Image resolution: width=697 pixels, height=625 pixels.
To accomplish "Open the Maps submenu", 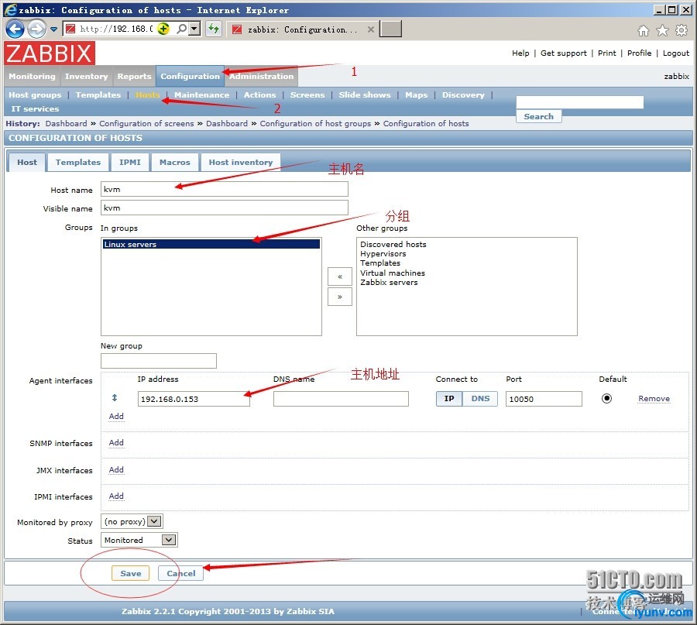I will point(417,95).
